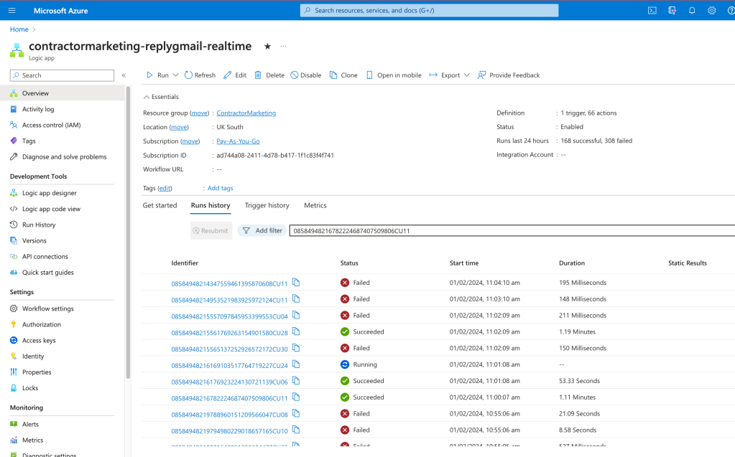Screen dimensions: 735x457
Task: Open the Pay-As-You-Go subscription link
Action: coord(238,141)
